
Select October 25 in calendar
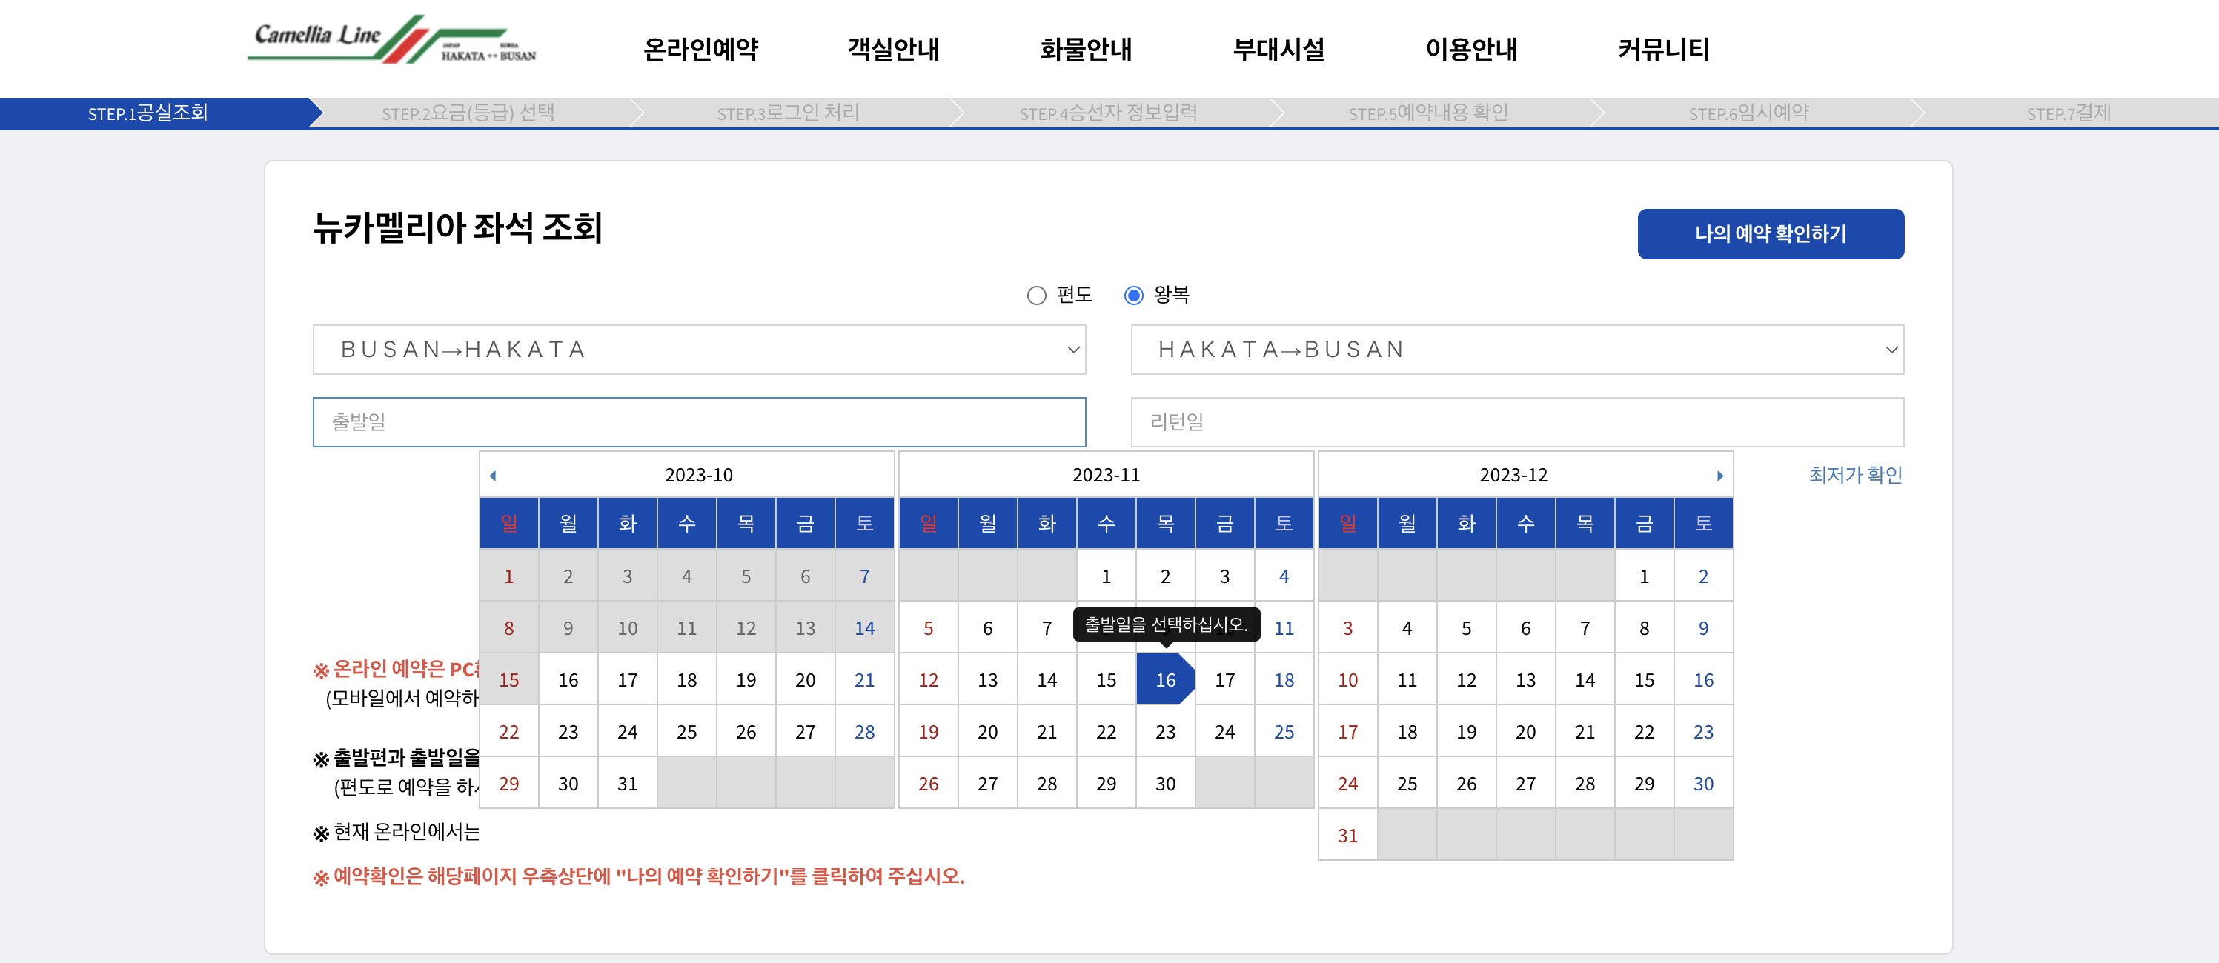pos(686,731)
